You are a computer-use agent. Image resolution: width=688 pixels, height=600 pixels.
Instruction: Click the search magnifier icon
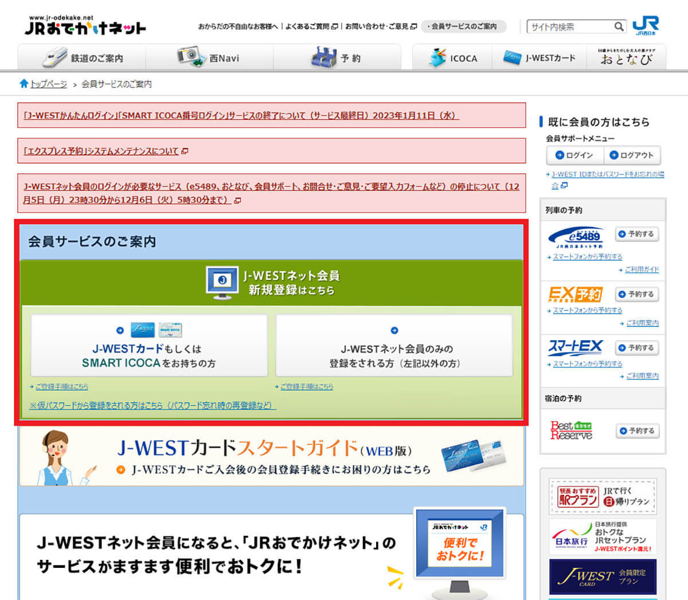(x=619, y=26)
